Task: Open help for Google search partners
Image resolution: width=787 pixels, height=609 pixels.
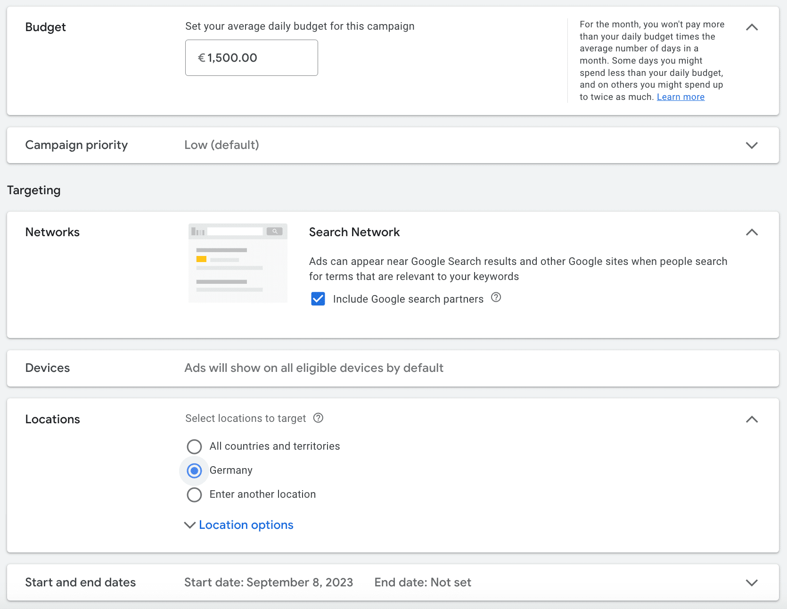Action: 496,297
